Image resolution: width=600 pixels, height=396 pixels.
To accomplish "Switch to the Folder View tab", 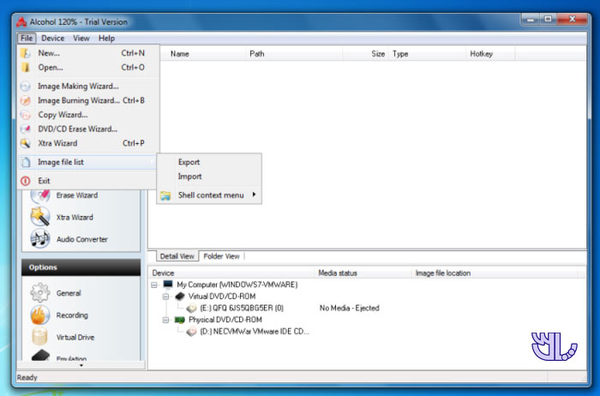I will pyautogui.click(x=221, y=256).
